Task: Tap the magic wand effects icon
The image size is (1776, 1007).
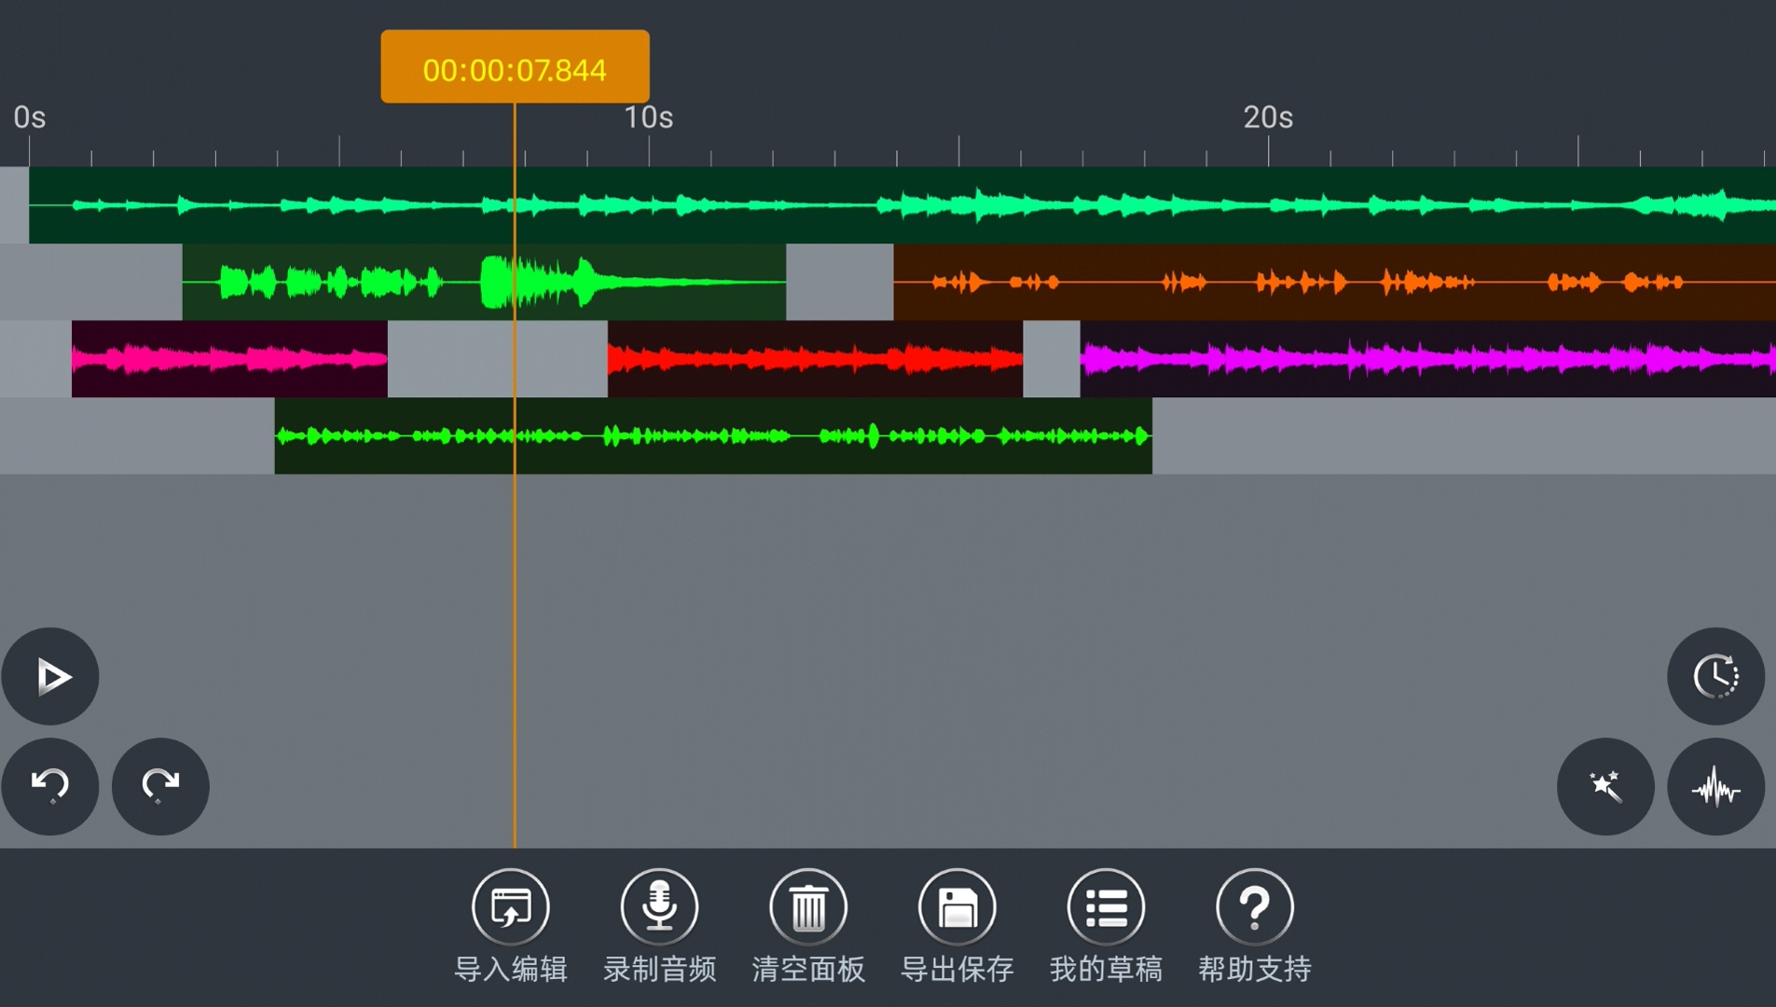Action: (x=1605, y=786)
